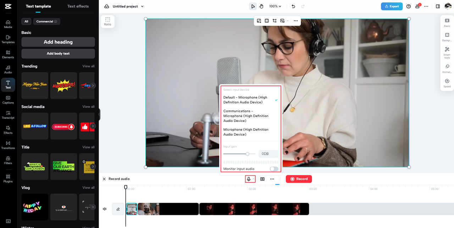454x228 pixels.
Task: Click the Export button
Action: click(392, 6)
